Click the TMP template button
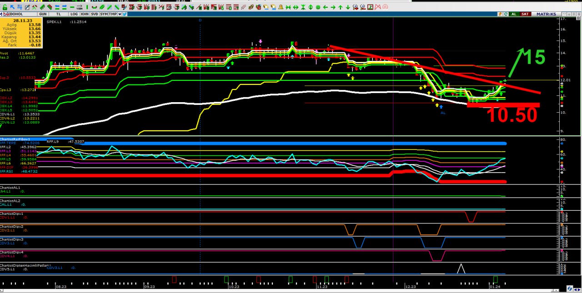This screenshot has width=582, height=293. click(113, 14)
